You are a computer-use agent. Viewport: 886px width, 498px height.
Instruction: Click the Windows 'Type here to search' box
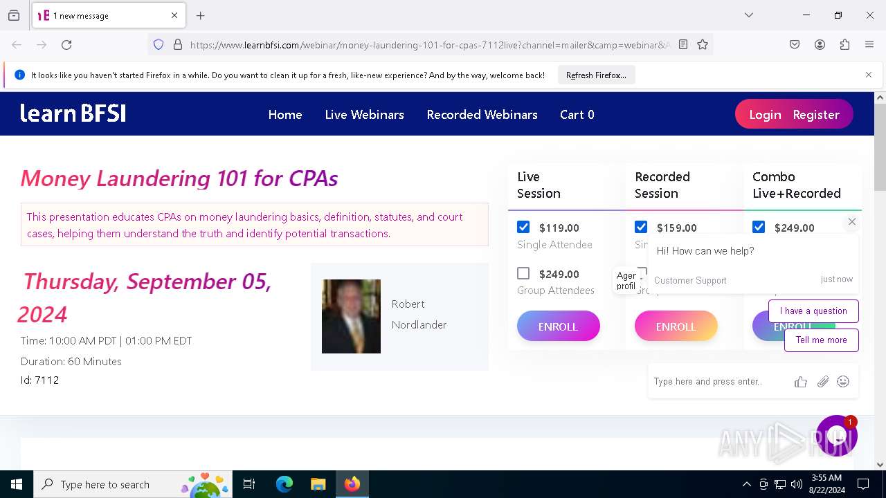[132, 484]
